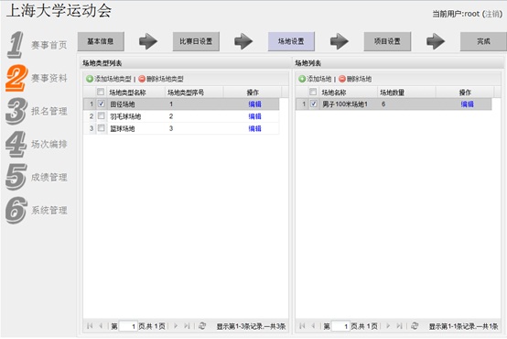Go to next page in 场地列表 pager

pos(388,326)
